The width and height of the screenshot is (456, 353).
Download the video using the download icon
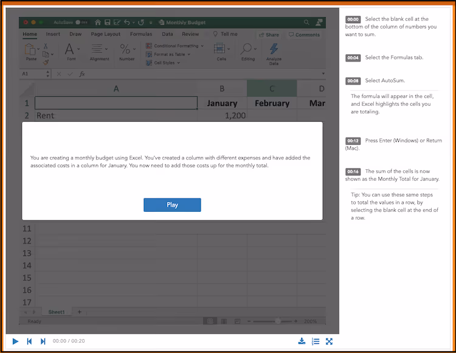click(302, 341)
